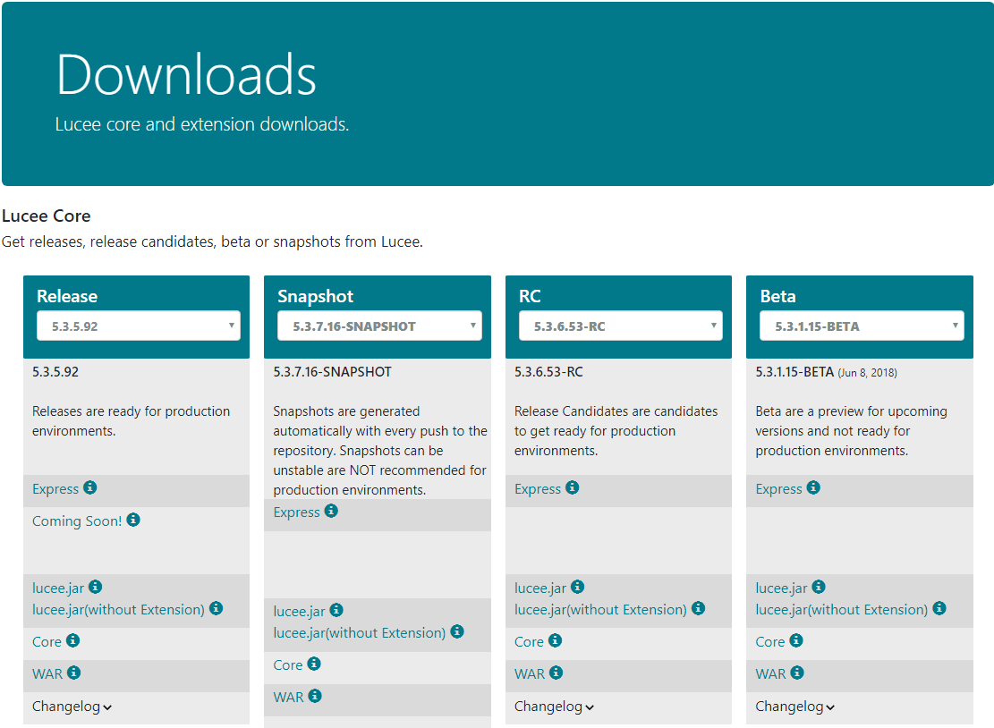Click info icon next to Release WAR
This screenshot has height=728, width=994.
(x=73, y=673)
